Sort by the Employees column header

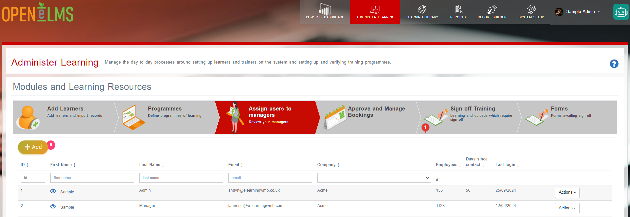[x=448, y=165]
